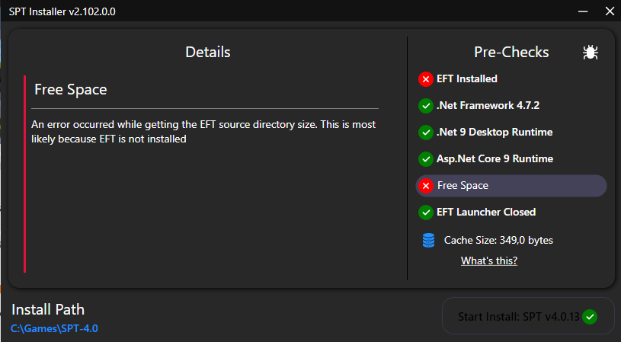Select the EFT Installed pre-check item

click(x=511, y=79)
